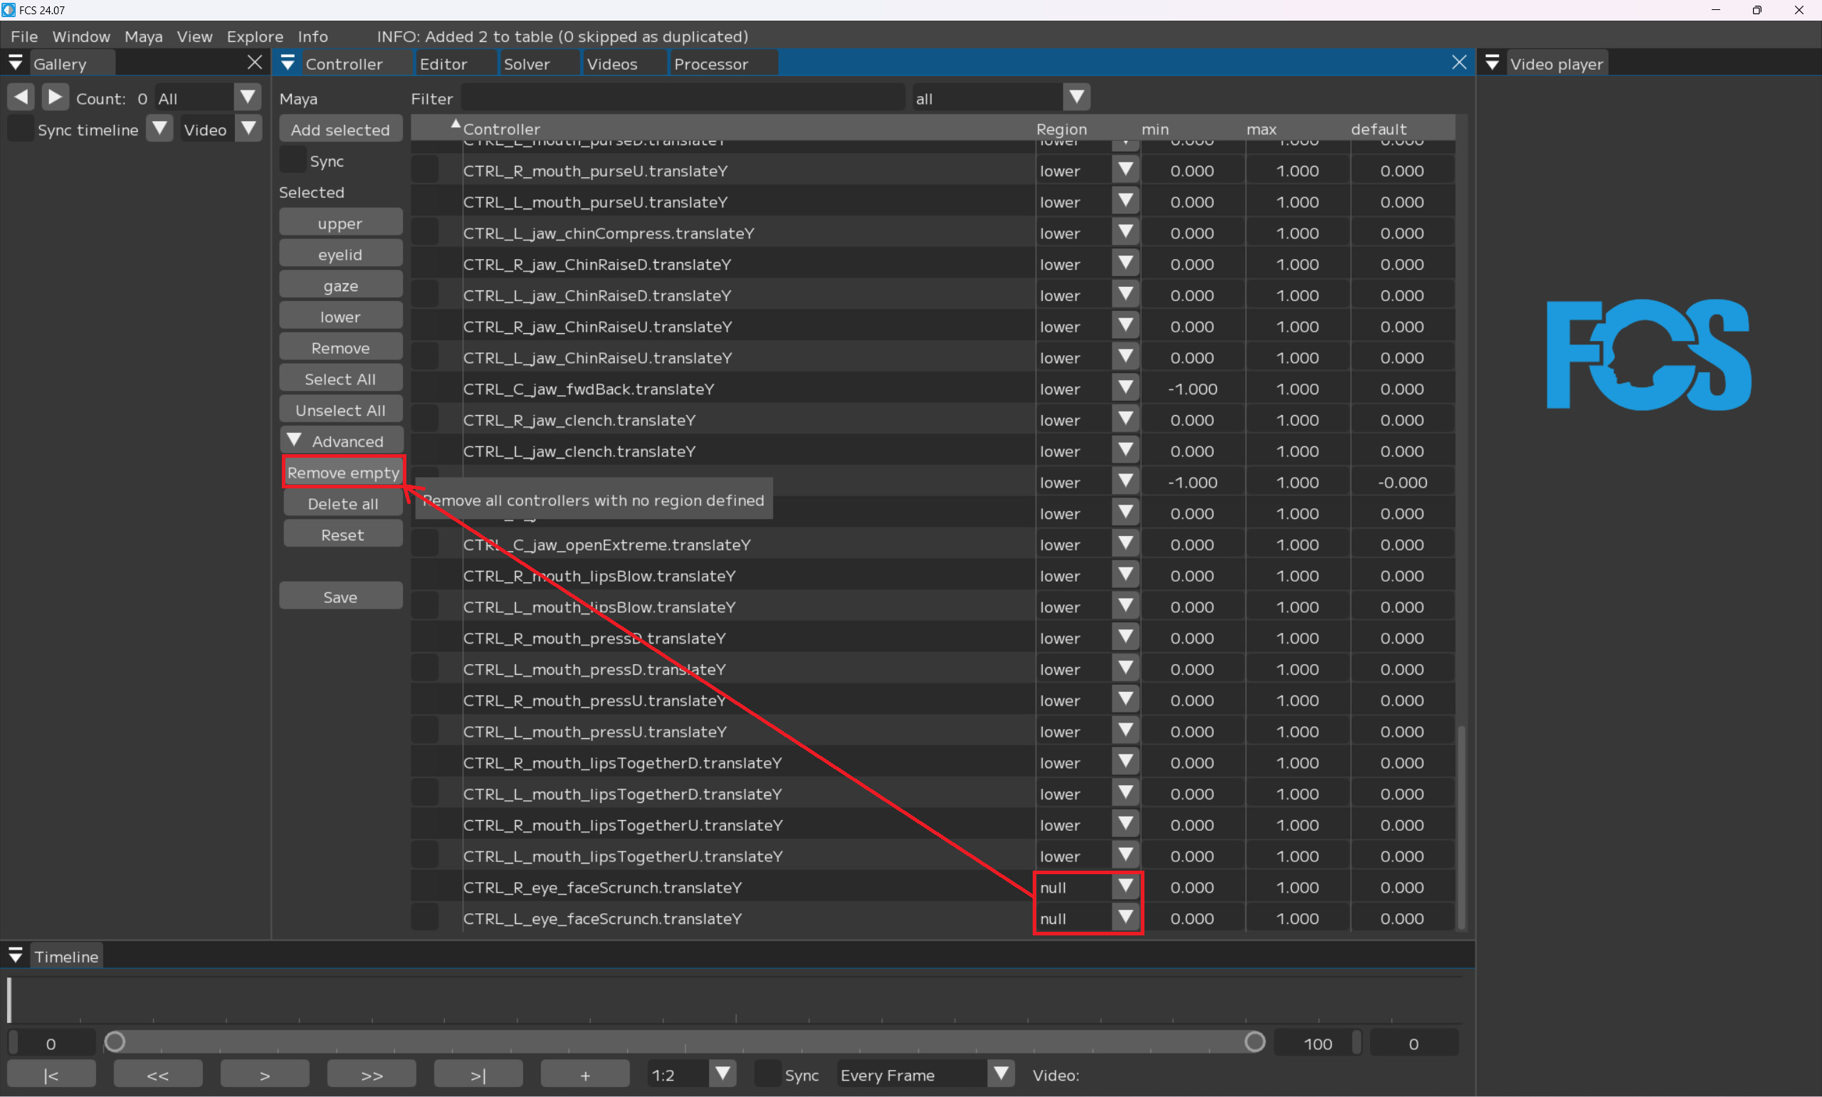Go to next gallery item arrow
This screenshot has width=1822, height=1097.
[x=56, y=97]
